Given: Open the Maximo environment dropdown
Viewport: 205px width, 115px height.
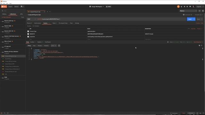Looking at the screenshot, I should point(188,11).
